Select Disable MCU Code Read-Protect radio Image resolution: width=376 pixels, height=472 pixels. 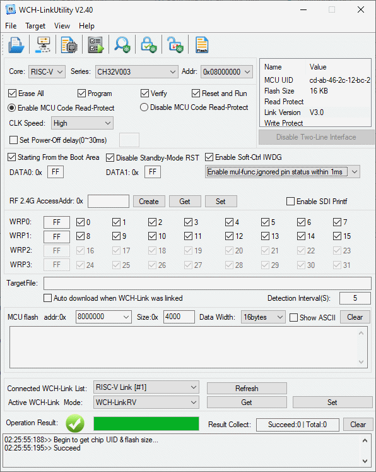[144, 107]
